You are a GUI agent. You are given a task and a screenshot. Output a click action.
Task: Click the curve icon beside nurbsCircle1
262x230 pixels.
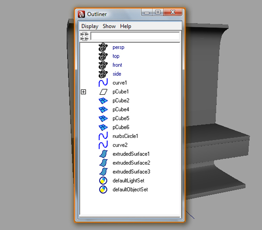tap(103, 136)
